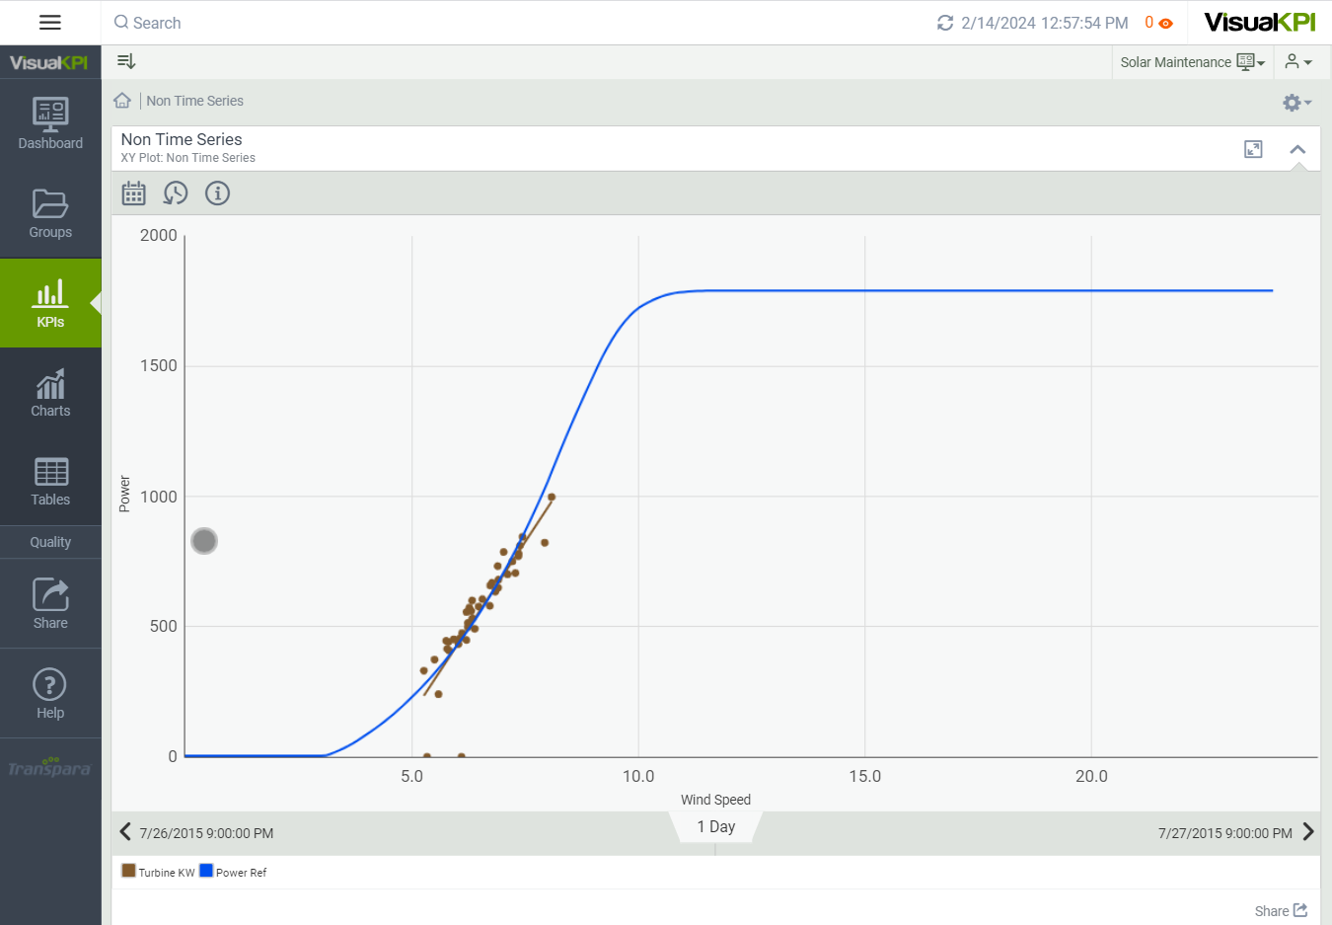
Task: Go to Charts in the sidebar
Action: tap(50, 393)
